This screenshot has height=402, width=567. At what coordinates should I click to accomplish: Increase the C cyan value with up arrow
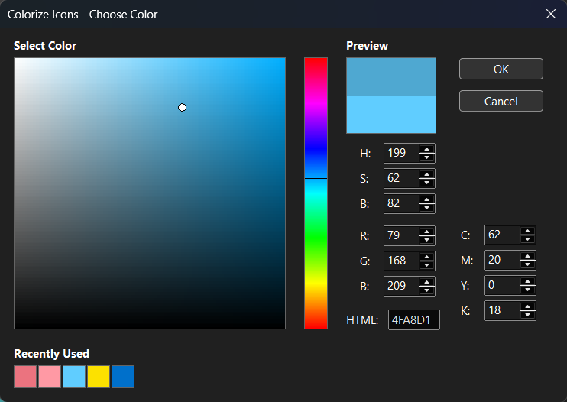[527, 231]
